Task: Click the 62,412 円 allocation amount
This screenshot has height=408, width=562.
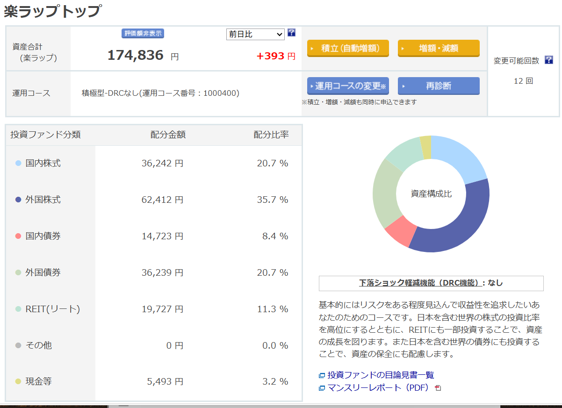Action: [x=163, y=200]
